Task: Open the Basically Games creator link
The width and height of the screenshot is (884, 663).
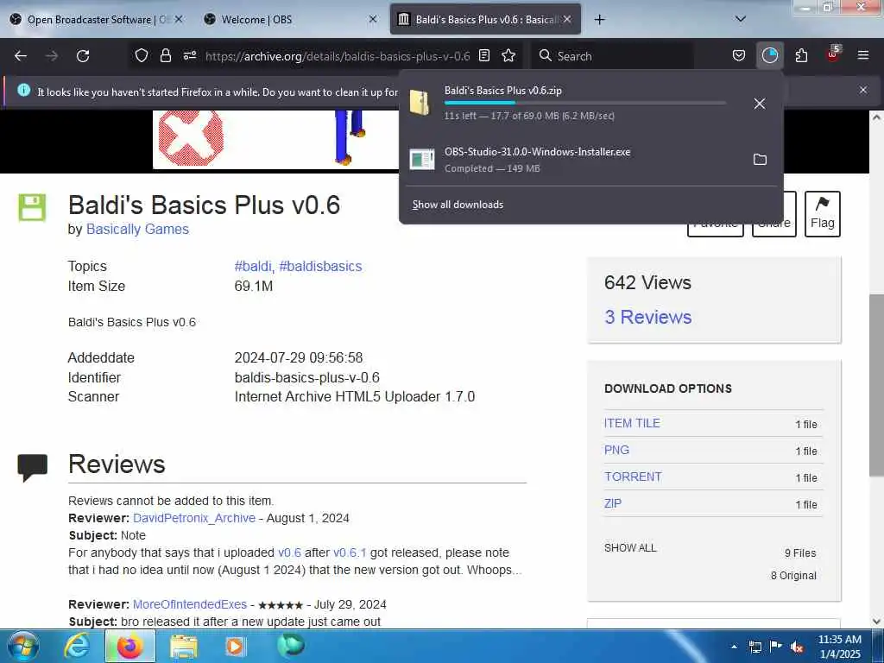Action: (137, 230)
